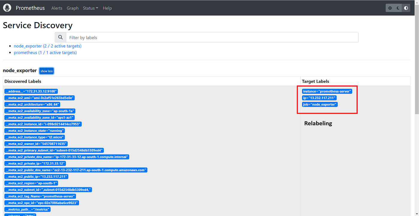Image resolution: width=419 pixels, height=216 pixels.
Task: Open the Alerts page
Action: pos(57,8)
